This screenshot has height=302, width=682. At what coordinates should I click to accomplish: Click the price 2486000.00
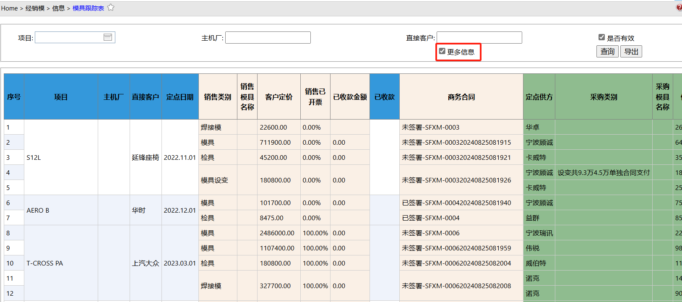coord(277,233)
